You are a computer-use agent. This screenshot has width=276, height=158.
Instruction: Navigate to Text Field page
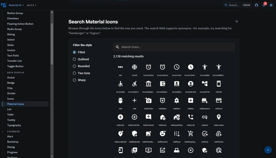pyautogui.click(x=13, y=56)
